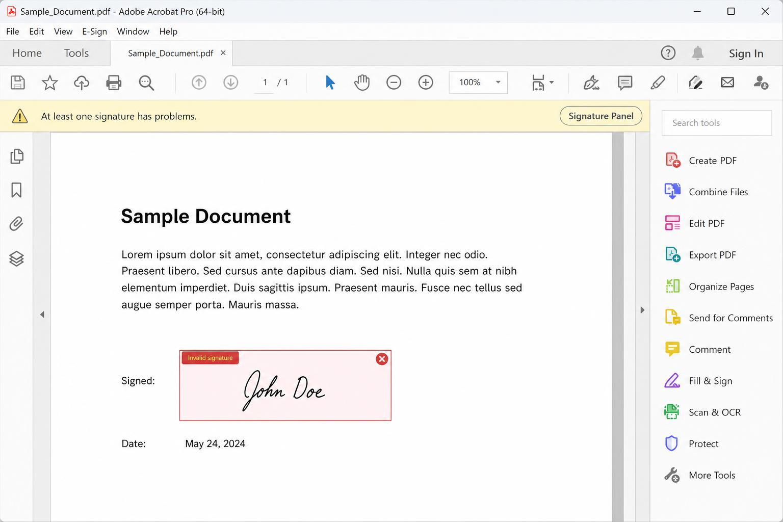
Task: Click the Signature Panel button
Action: [x=601, y=116]
